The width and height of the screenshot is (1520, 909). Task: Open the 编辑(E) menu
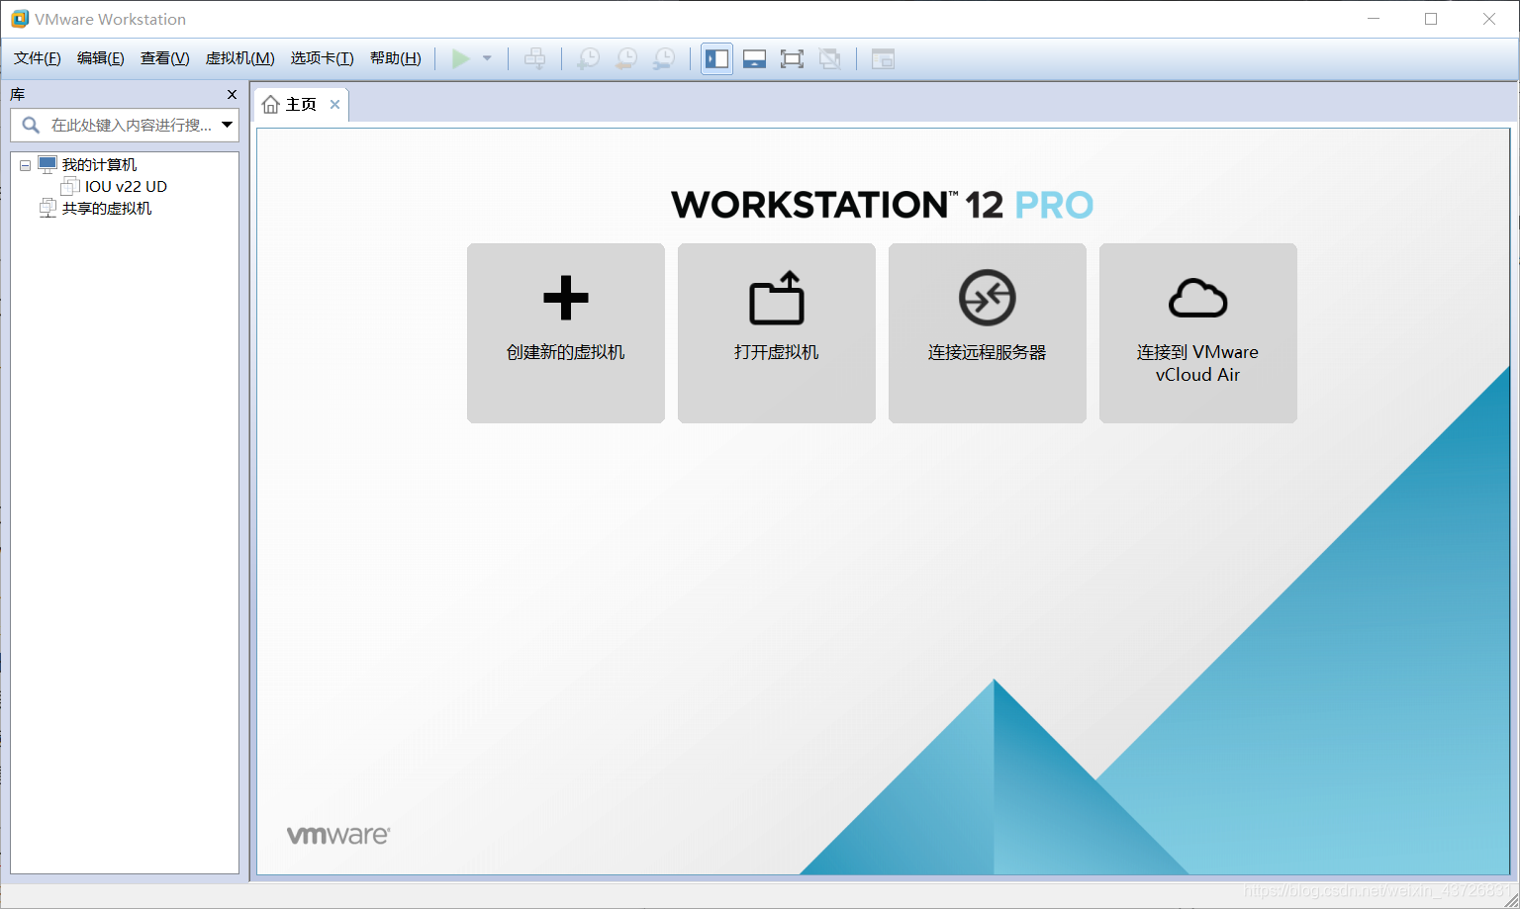[x=101, y=58]
